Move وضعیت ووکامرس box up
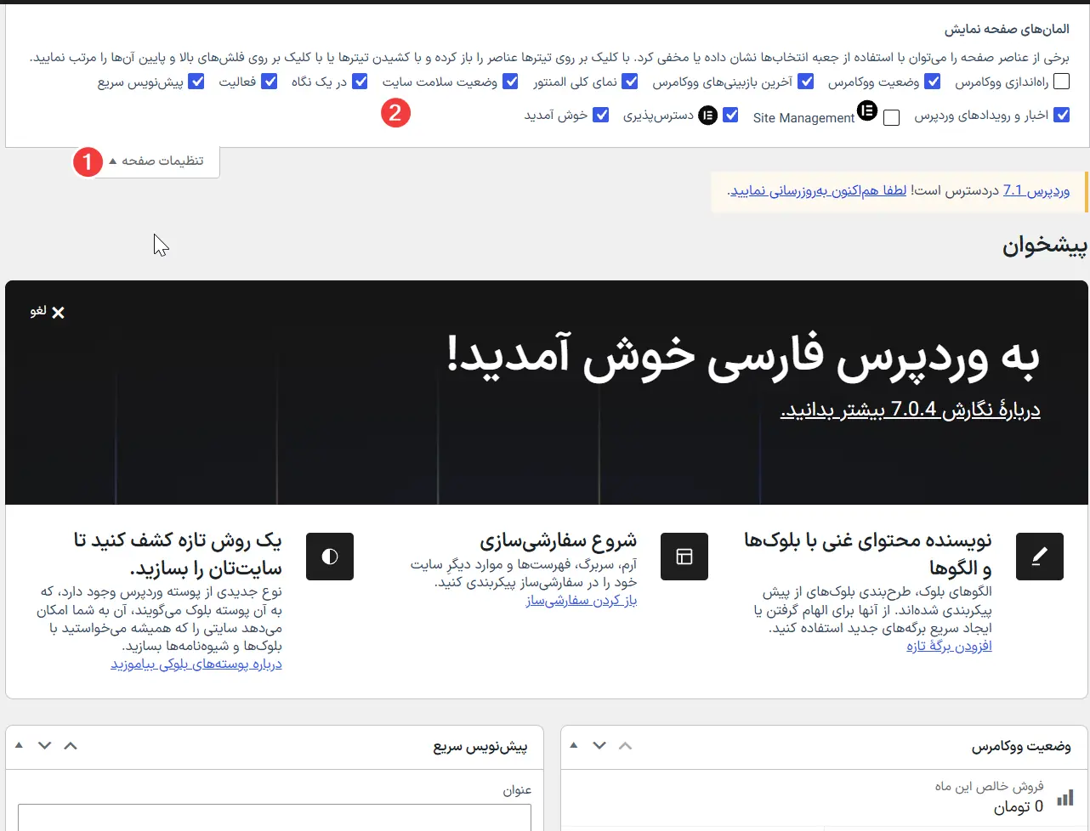Viewport: 1090px width, 831px height. click(x=626, y=745)
